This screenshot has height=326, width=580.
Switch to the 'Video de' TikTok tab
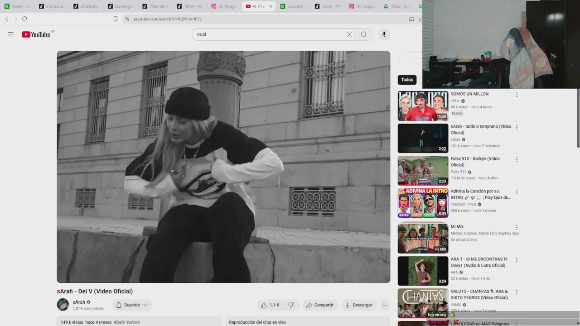(156, 6)
